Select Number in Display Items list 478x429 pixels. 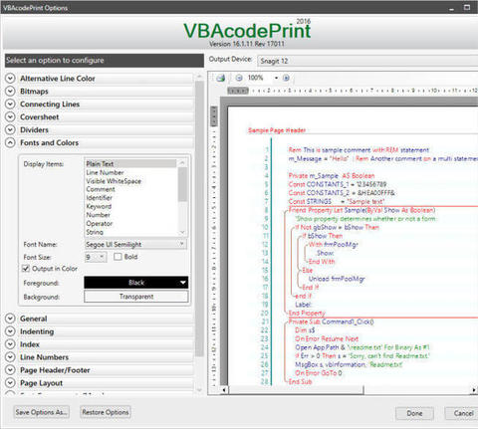pos(130,215)
